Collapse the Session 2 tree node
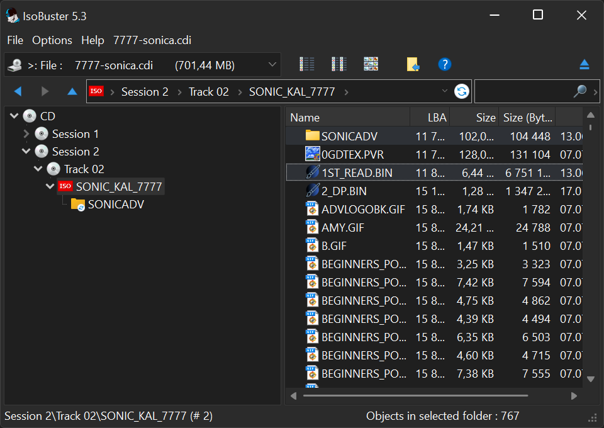Image resolution: width=604 pixels, height=428 pixels. tap(26, 152)
